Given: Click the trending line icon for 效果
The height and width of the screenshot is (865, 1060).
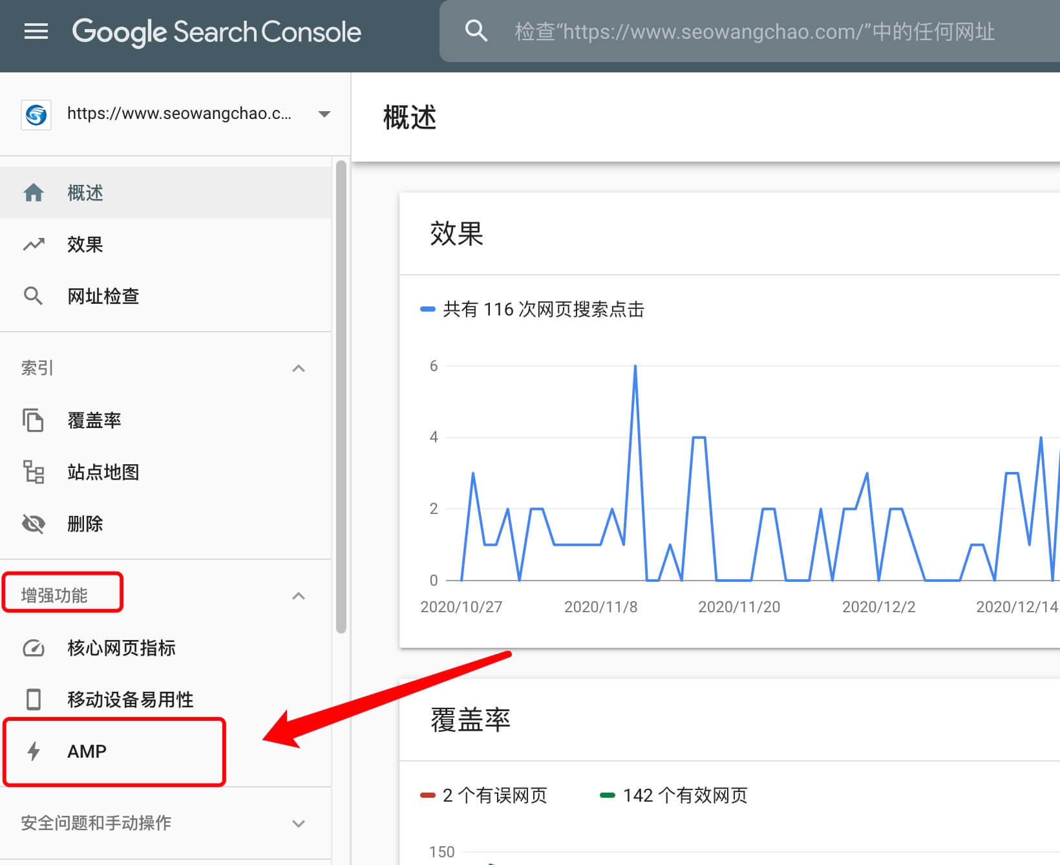Looking at the screenshot, I should [x=34, y=244].
